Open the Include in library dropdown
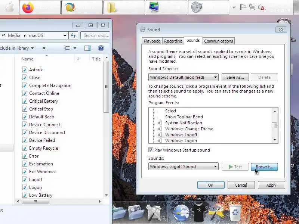The height and width of the screenshot is (224, 299). pyautogui.click(x=17, y=48)
